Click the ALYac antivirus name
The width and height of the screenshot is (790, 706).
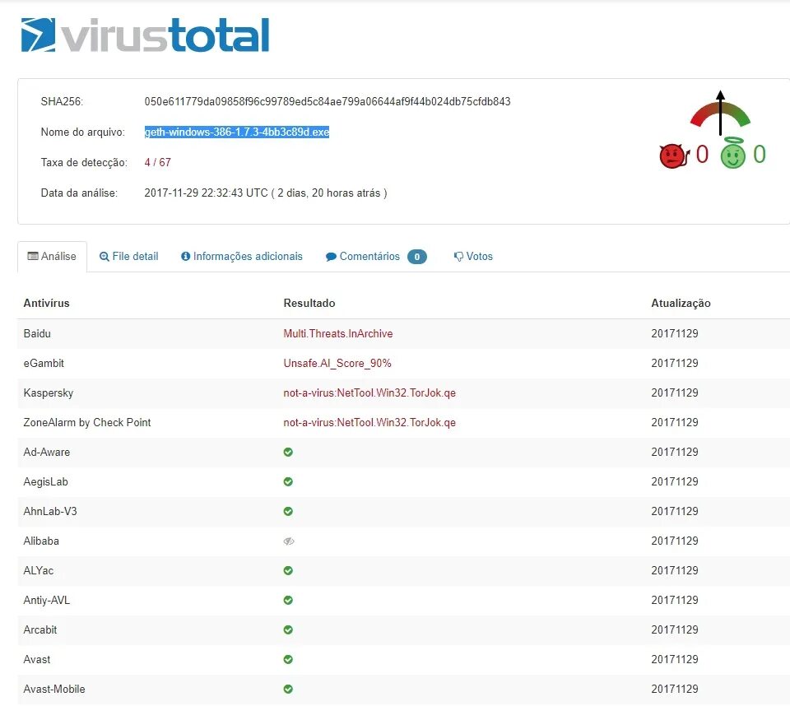click(x=39, y=570)
